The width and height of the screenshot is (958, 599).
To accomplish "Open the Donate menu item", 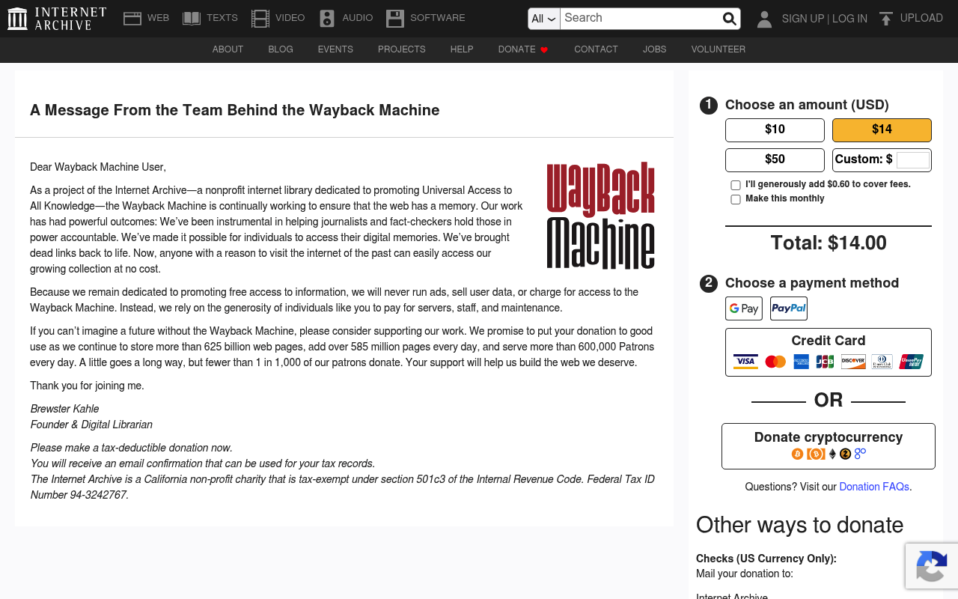I will point(516,49).
